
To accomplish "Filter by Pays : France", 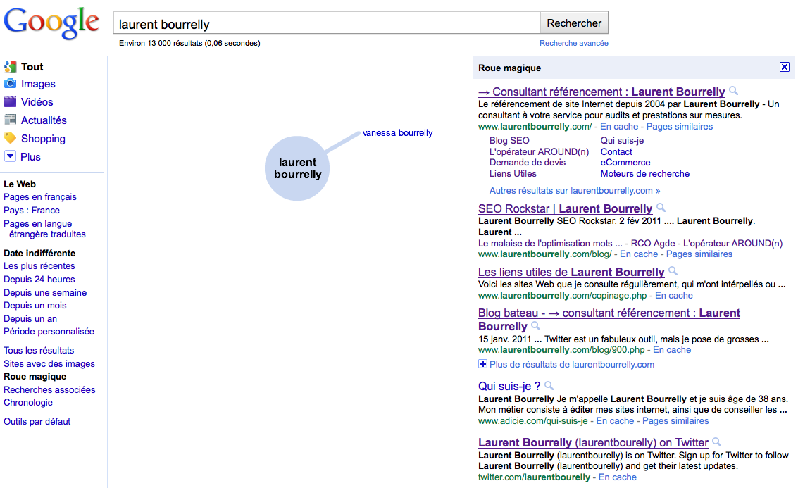I will click(32, 210).
